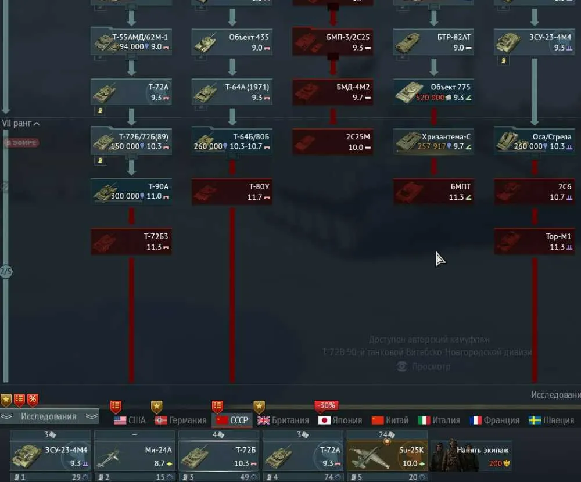581x482 pixels.
Task: Click the eye icon beside Просмотр
Action: (x=402, y=367)
